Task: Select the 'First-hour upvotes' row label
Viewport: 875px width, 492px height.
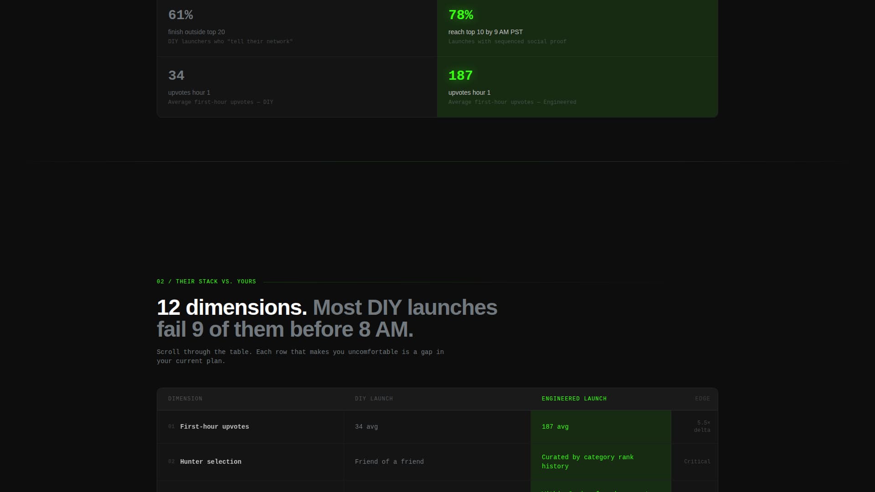Action: click(x=215, y=427)
